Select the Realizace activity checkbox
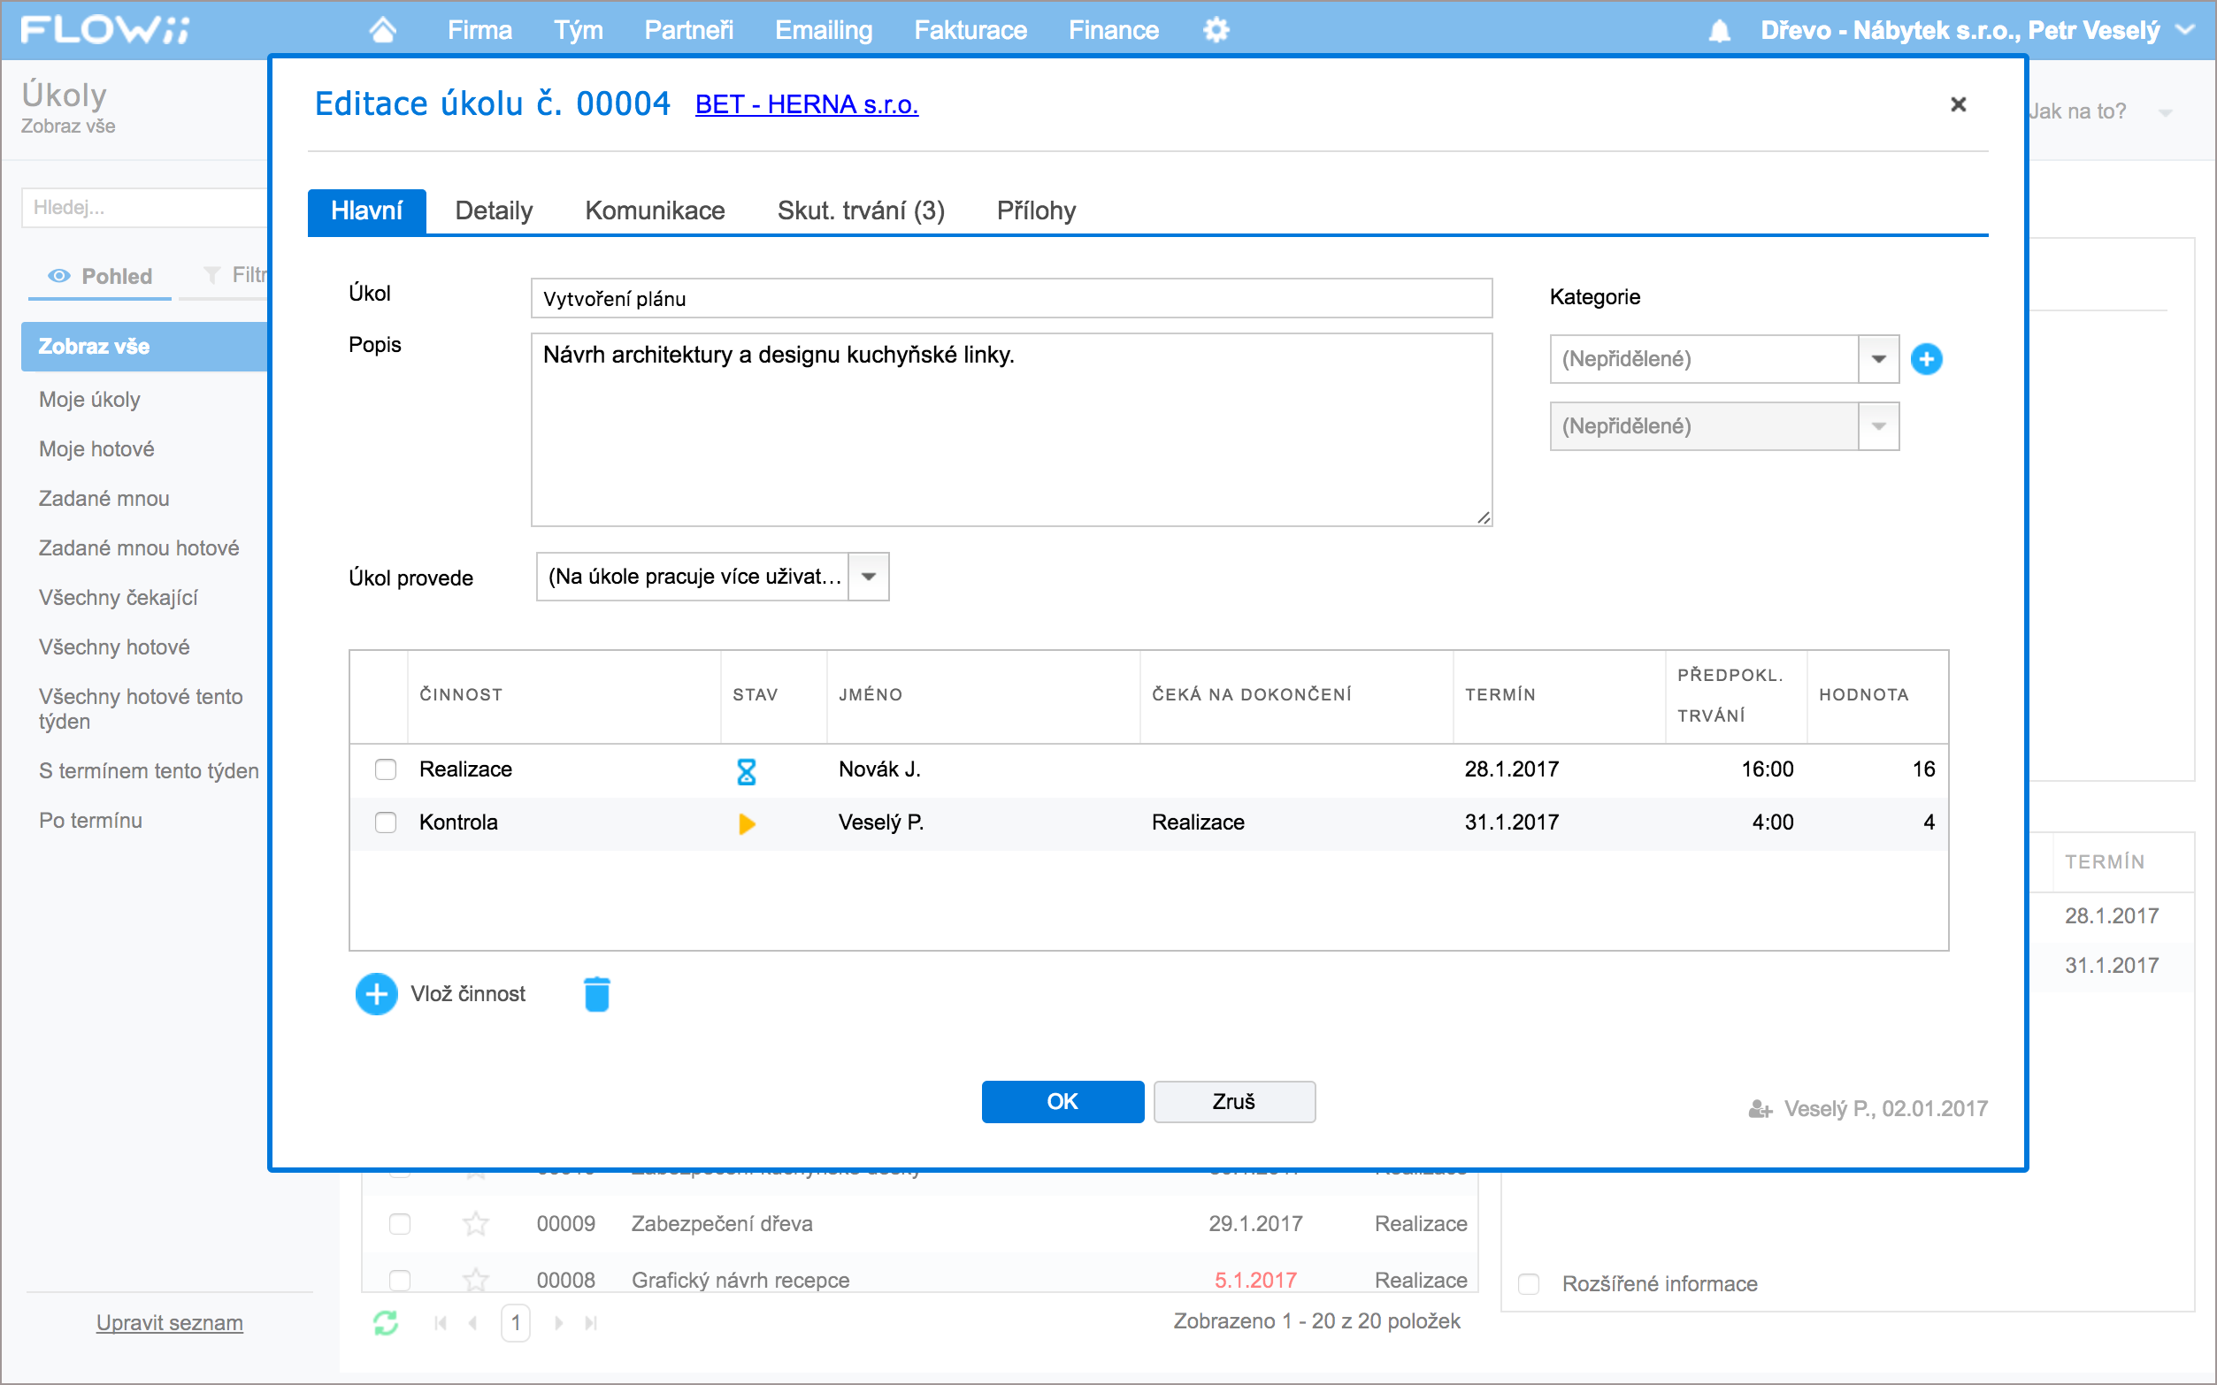The height and width of the screenshot is (1385, 2217). point(386,769)
